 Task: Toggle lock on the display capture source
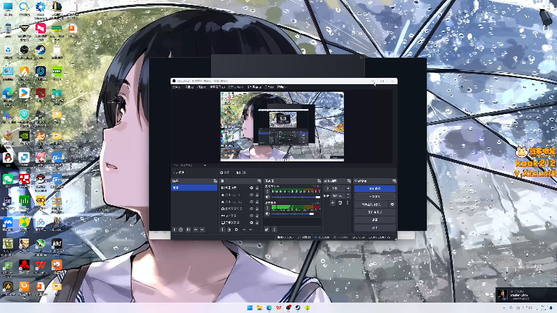coord(257,223)
